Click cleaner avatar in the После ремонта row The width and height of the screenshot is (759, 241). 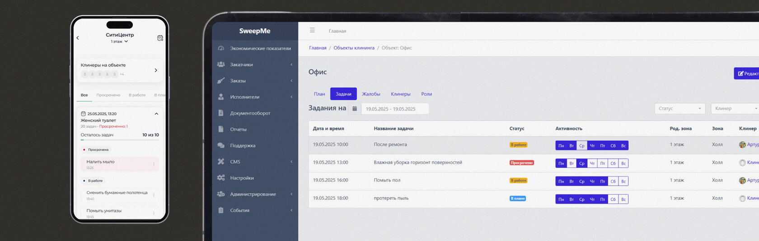(742, 145)
